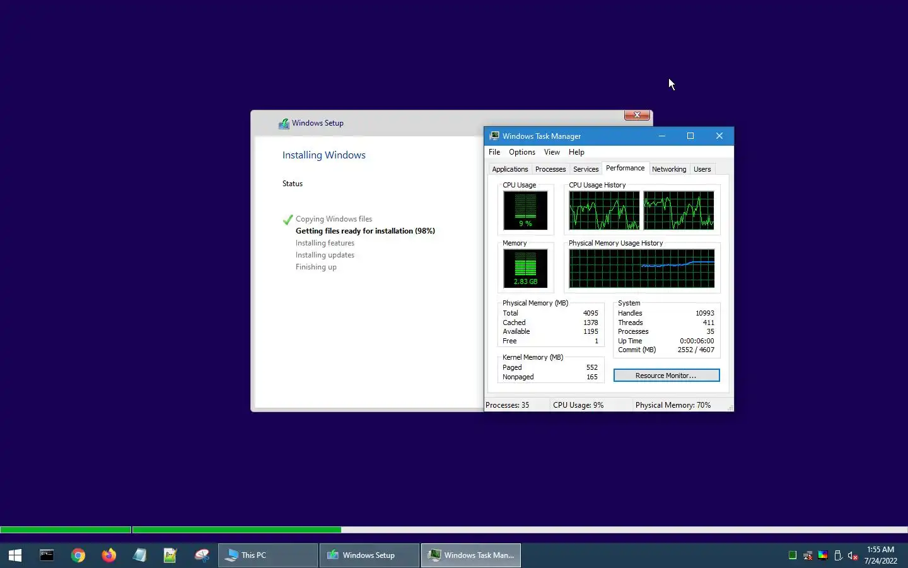Image resolution: width=908 pixels, height=568 pixels.
Task: Click 'Processes: 35' in the status bar
Action: tap(508, 405)
